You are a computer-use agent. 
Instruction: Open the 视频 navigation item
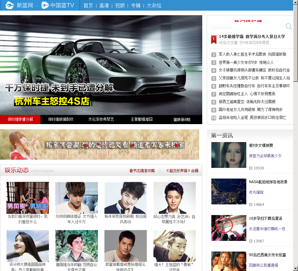[120, 5]
